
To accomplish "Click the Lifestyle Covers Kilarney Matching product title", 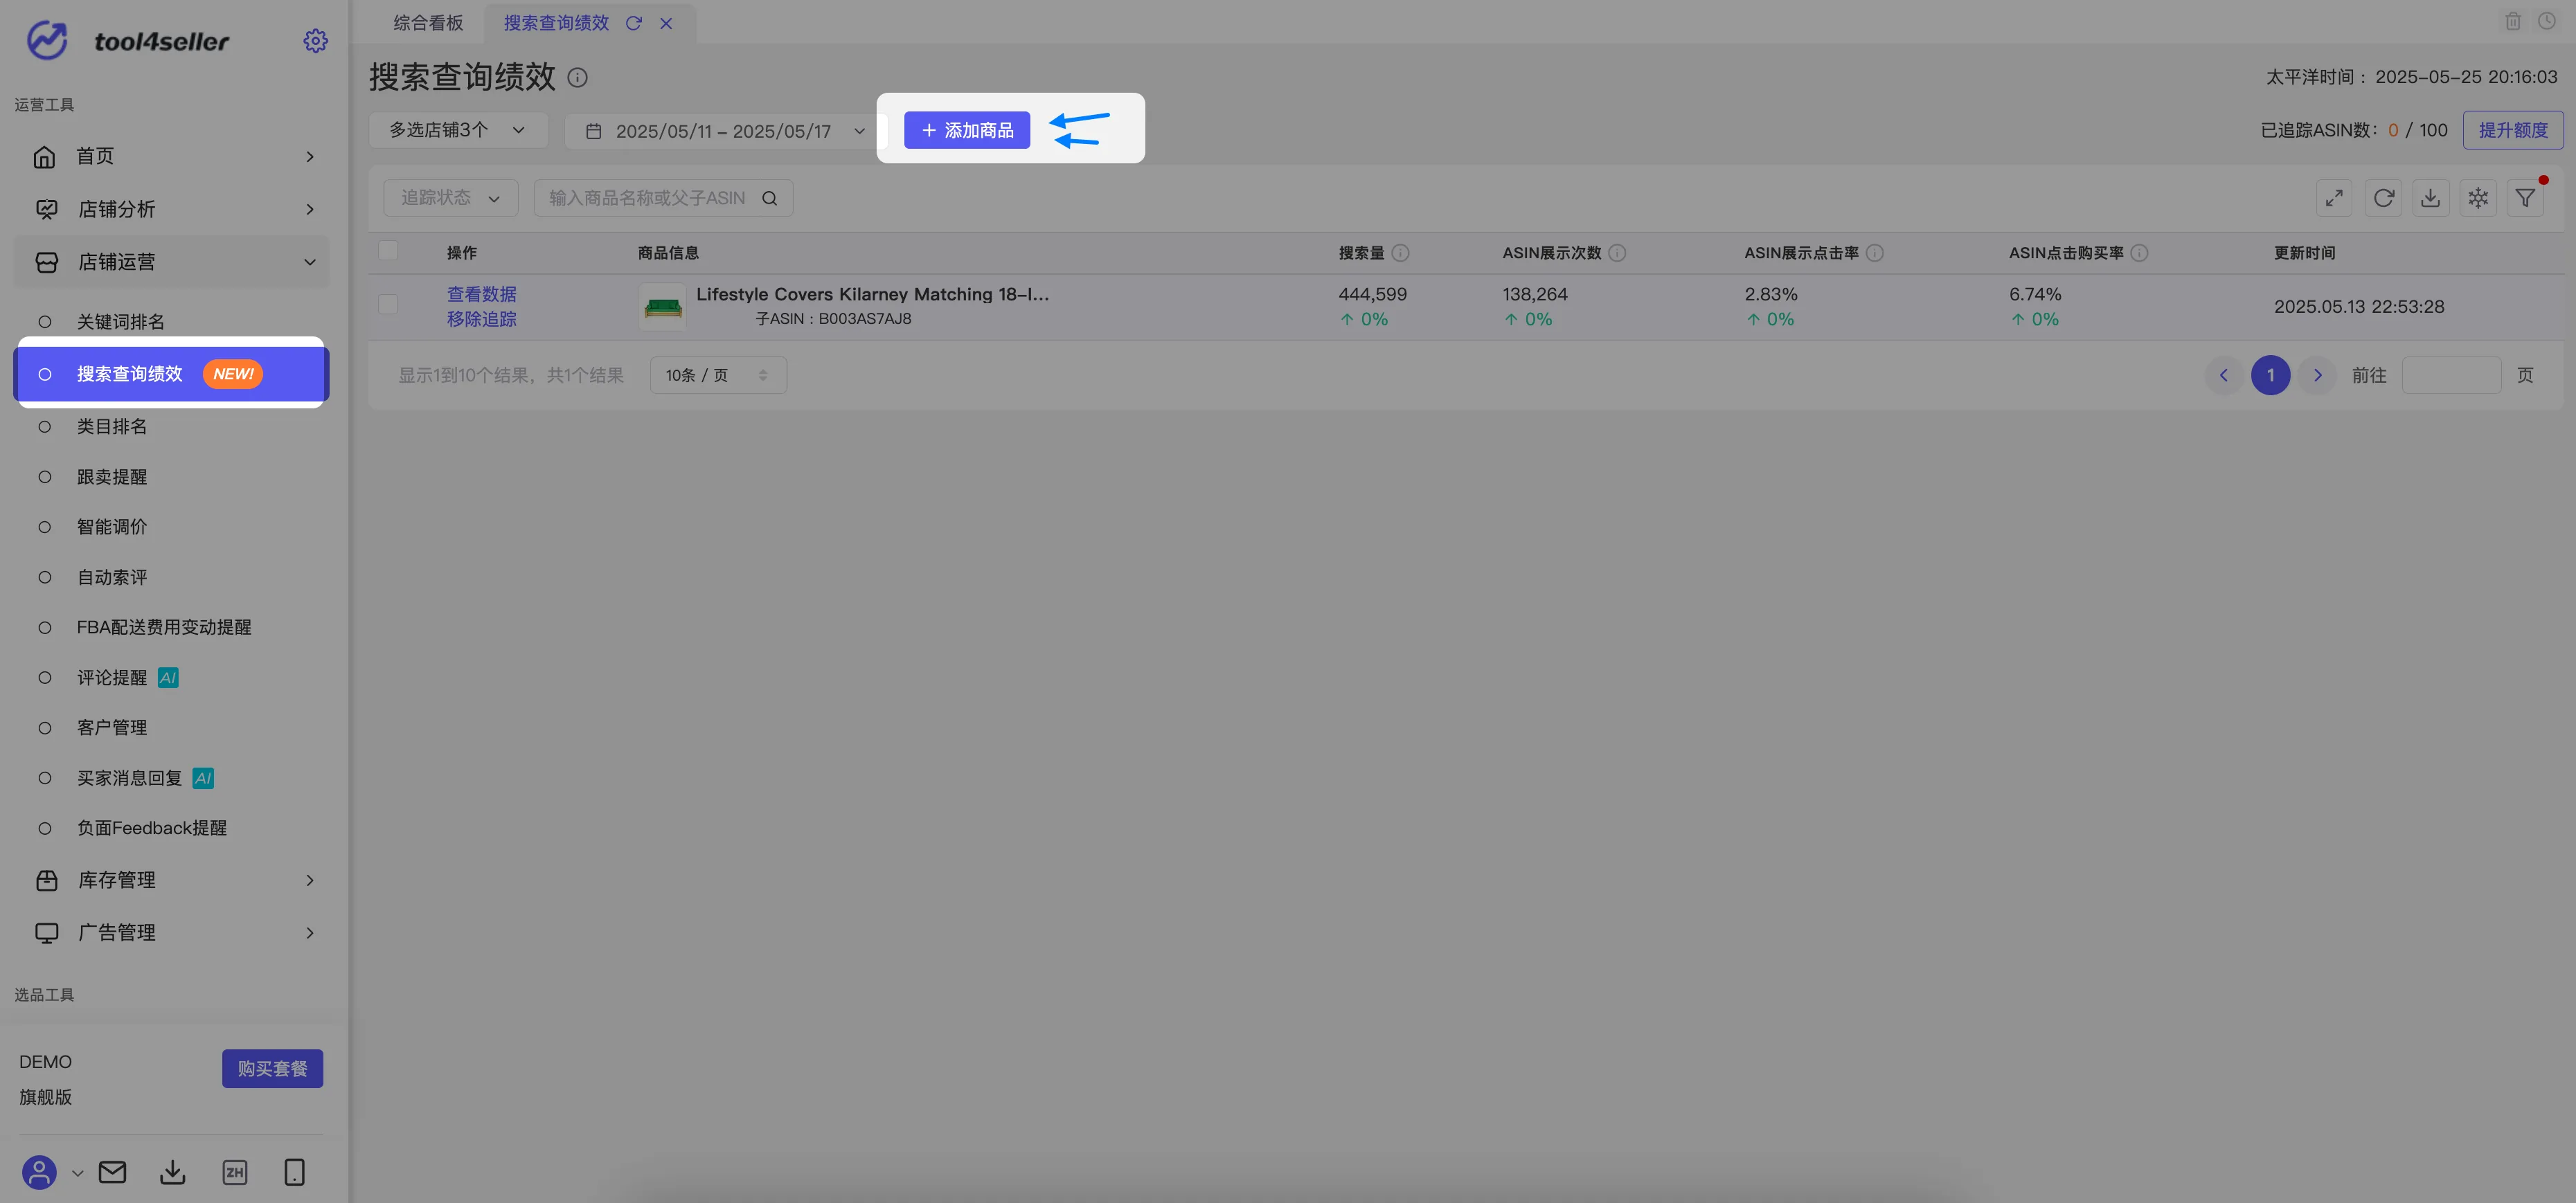I will click(872, 293).
